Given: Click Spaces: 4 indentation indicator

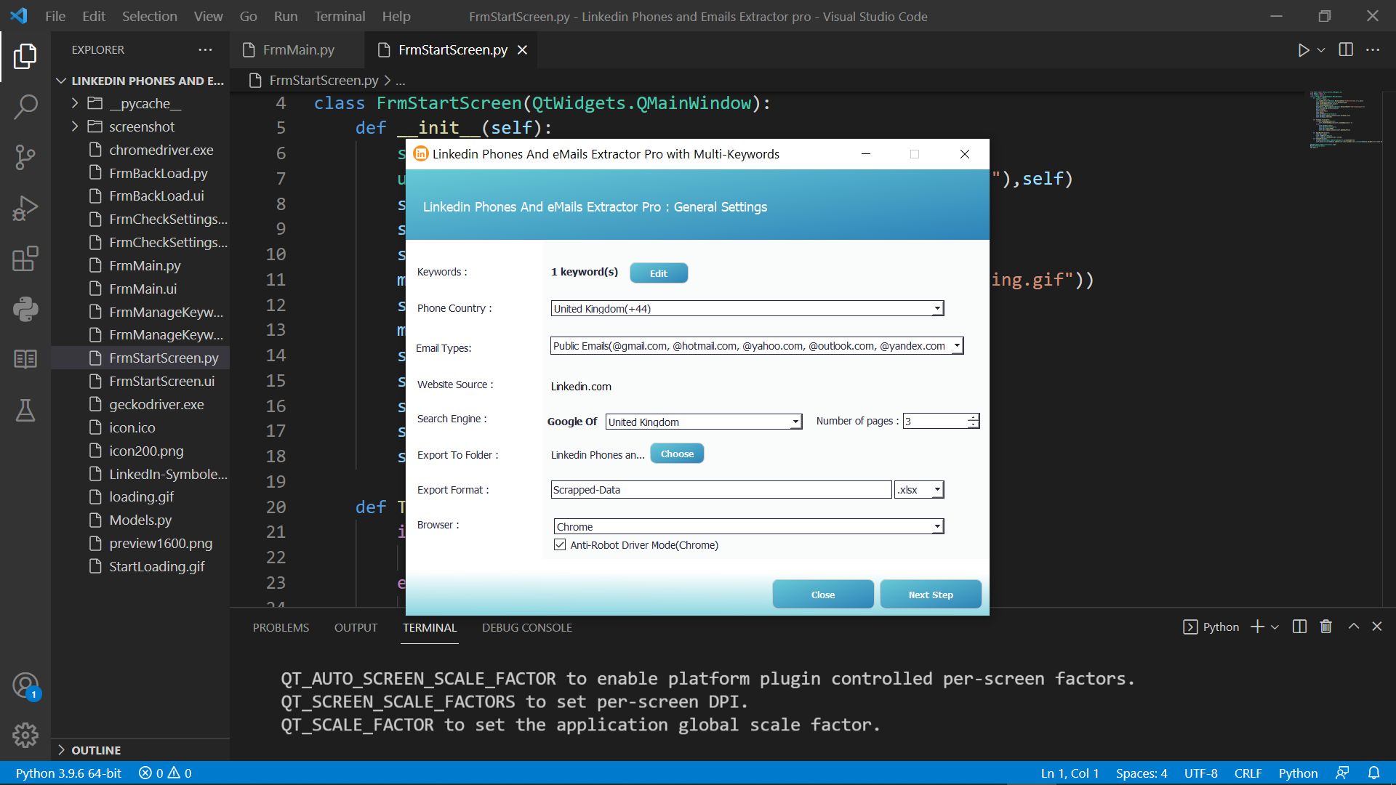Looking at the screenshot, I should point(1142,773).
